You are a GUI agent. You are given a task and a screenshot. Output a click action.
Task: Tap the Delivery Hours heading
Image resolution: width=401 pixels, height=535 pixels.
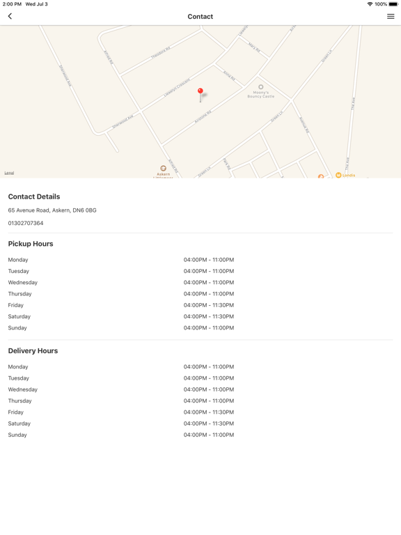[33, 351]
